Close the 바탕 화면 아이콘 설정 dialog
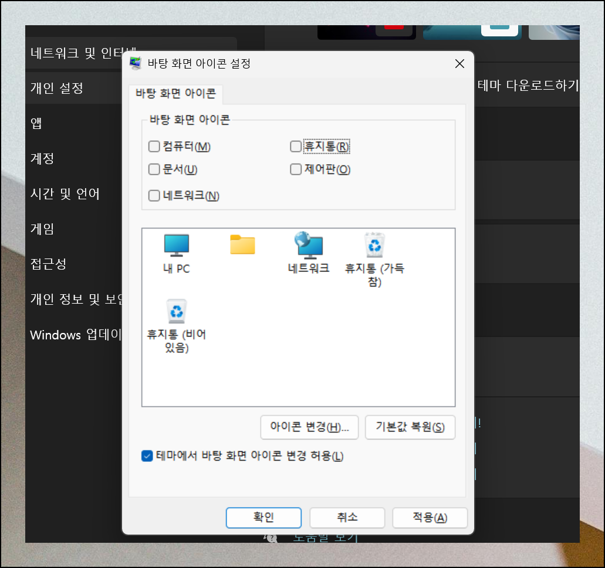605x568 pixels. (459, 63)
